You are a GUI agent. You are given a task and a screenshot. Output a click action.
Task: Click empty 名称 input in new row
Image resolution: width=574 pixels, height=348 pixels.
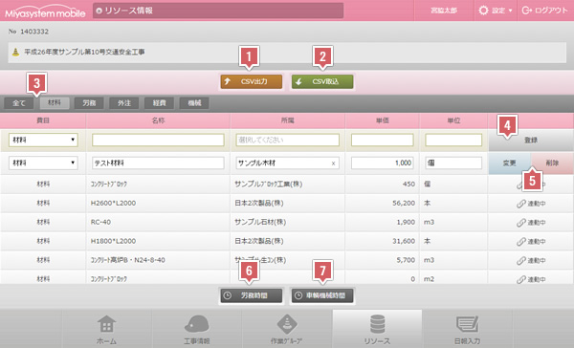[158, 140]
